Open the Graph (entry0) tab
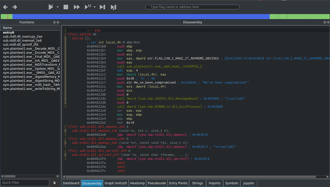Screen dimensions: 330x187 [116, 183]
